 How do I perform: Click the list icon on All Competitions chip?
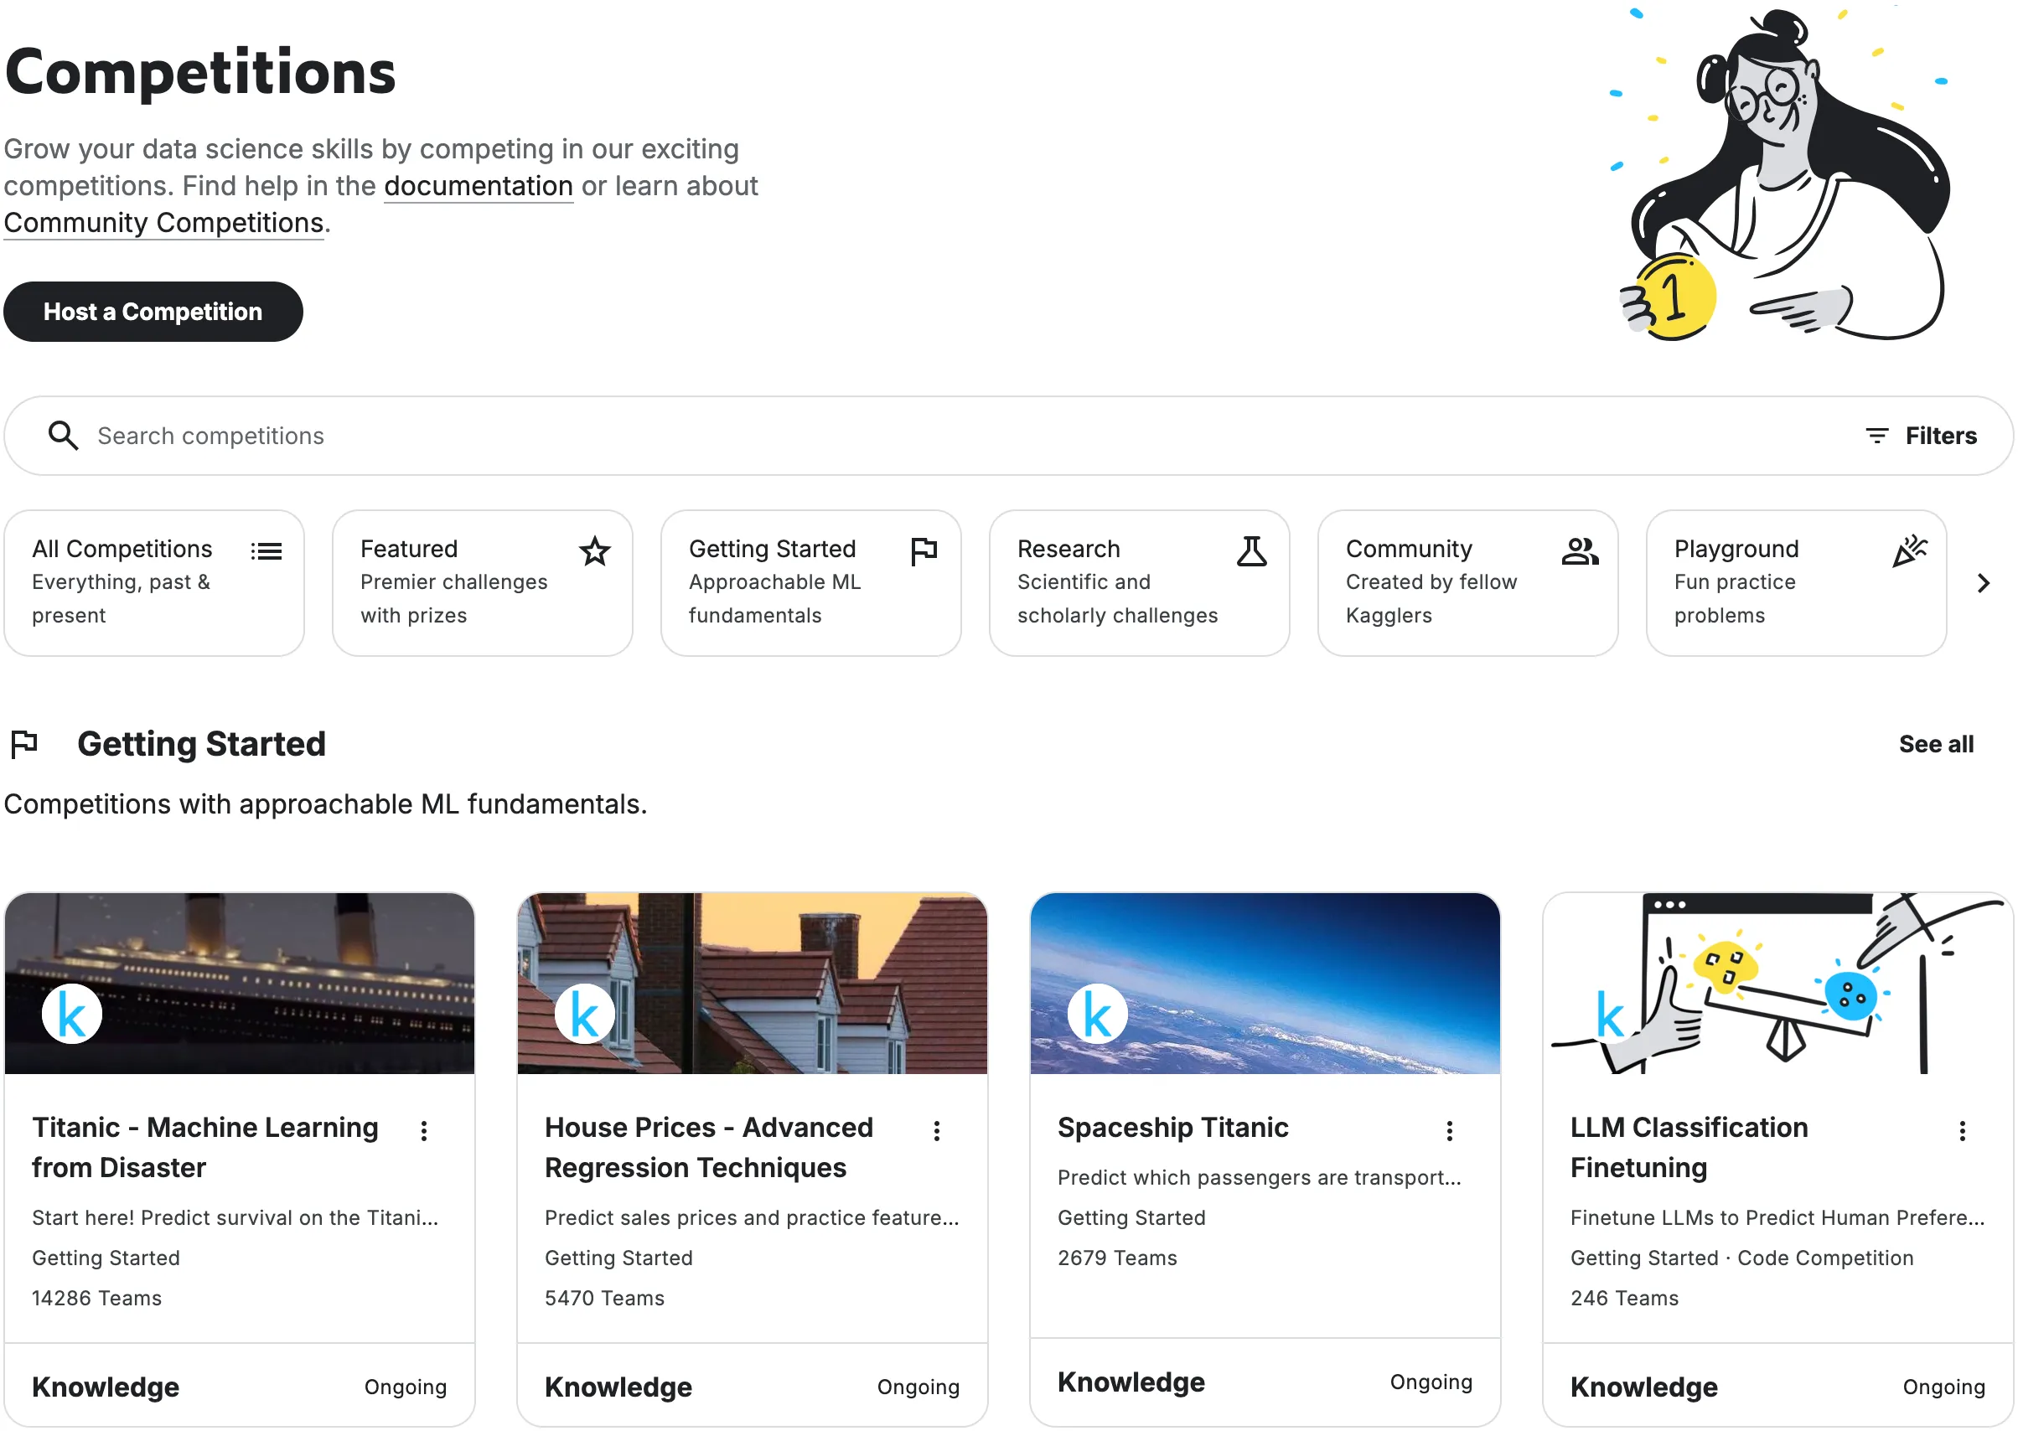[x=267, y=550]
